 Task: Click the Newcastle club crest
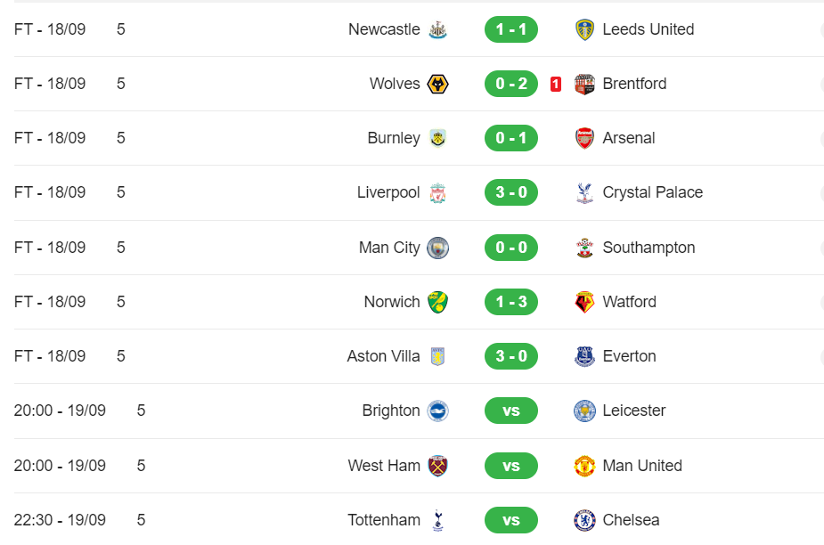pos(437,29)
